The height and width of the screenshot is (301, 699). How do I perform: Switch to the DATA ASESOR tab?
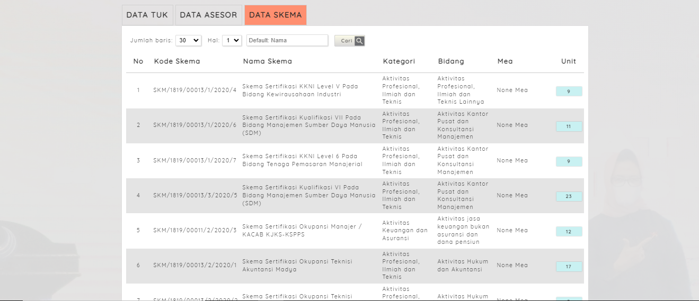click(208, 15)
